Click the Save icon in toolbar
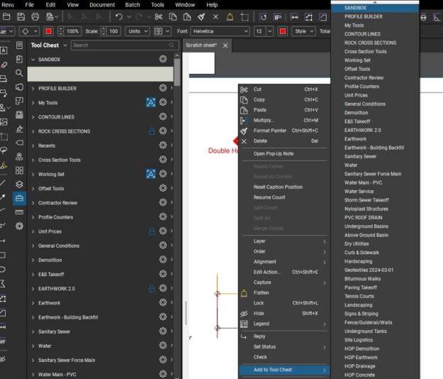The width and height of the screenshot is (443, 379). point(21,17)
